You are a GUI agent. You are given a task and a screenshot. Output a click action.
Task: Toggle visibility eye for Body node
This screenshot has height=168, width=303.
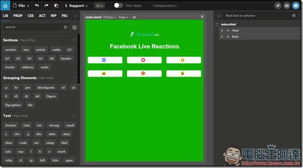[228, 37]
